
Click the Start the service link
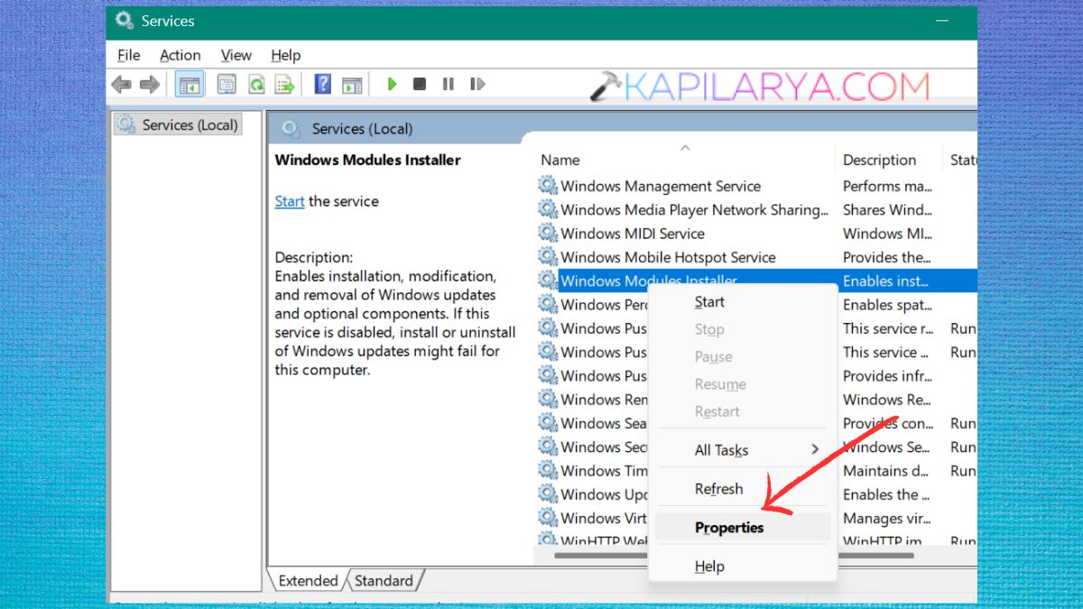pos(290,201)
